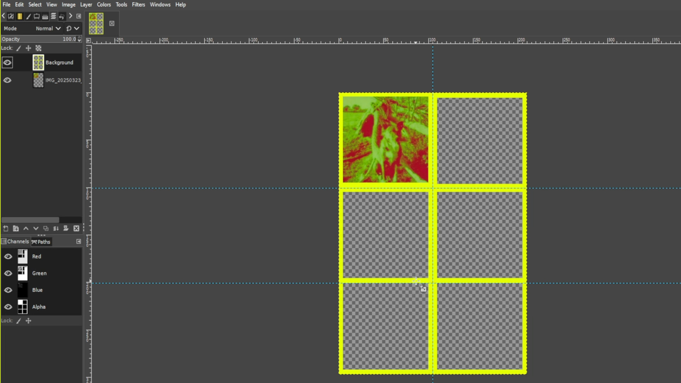The height and width of the screenshot is (383, 681).
Task: Toggle lock position and size for layer
Action: tap(28, 48)
